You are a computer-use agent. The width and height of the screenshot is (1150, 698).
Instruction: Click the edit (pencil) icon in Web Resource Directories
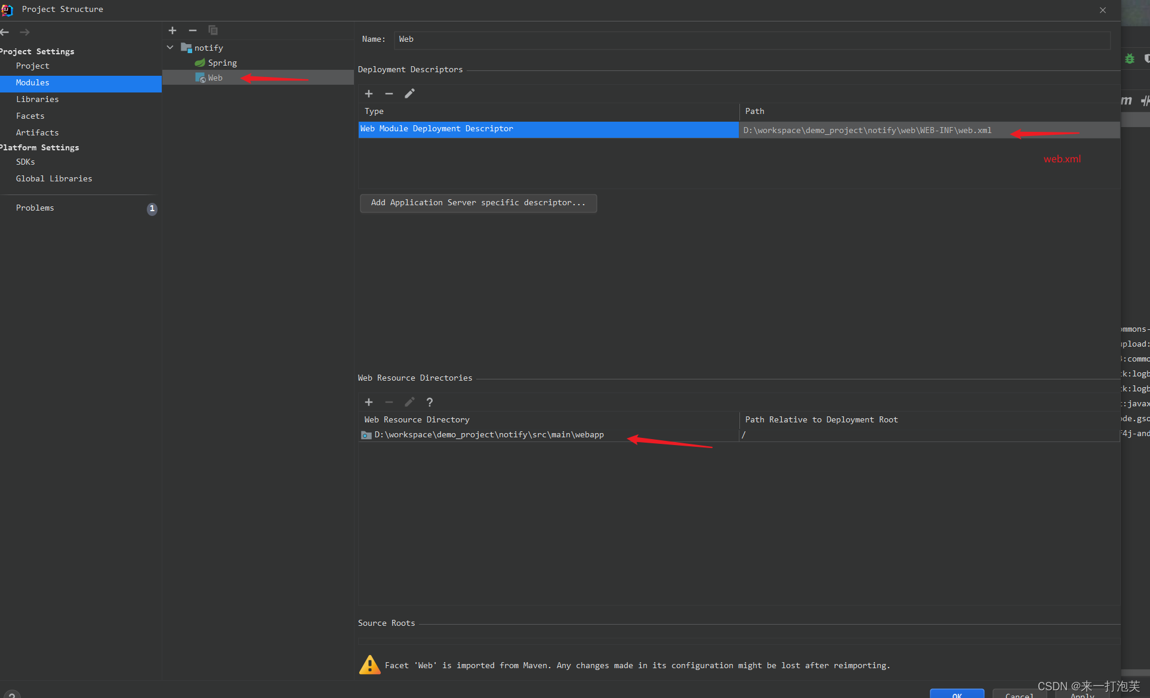[x=409, y=401]
